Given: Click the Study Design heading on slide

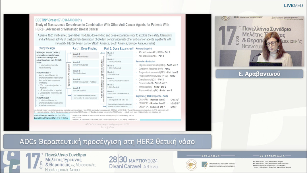Looking at the screenshot, I should coord(47,48).
